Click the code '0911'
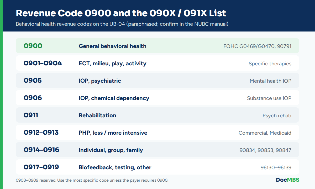315x189 pixels. tap(31, 115)
